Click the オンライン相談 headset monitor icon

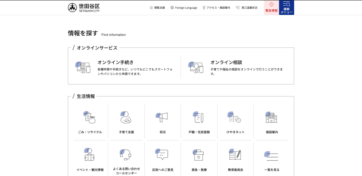click(196, 67)
